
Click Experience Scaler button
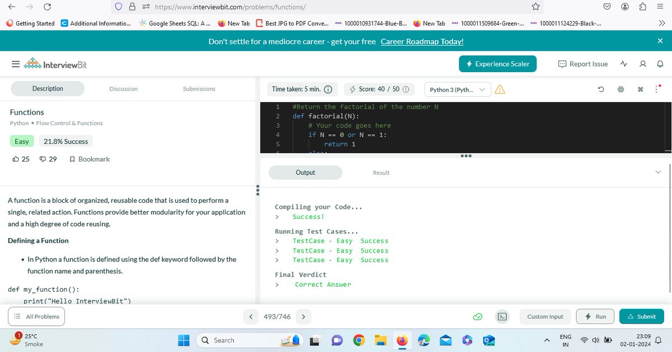click(x=498, y=64)
